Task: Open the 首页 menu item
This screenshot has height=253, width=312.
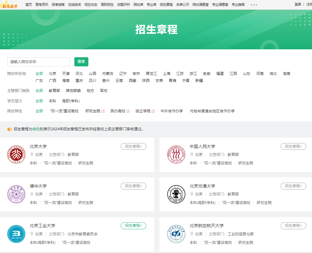Action: 29,5
